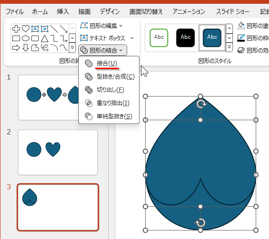
Task: Pick the oval shape tool
Action: 26,38
